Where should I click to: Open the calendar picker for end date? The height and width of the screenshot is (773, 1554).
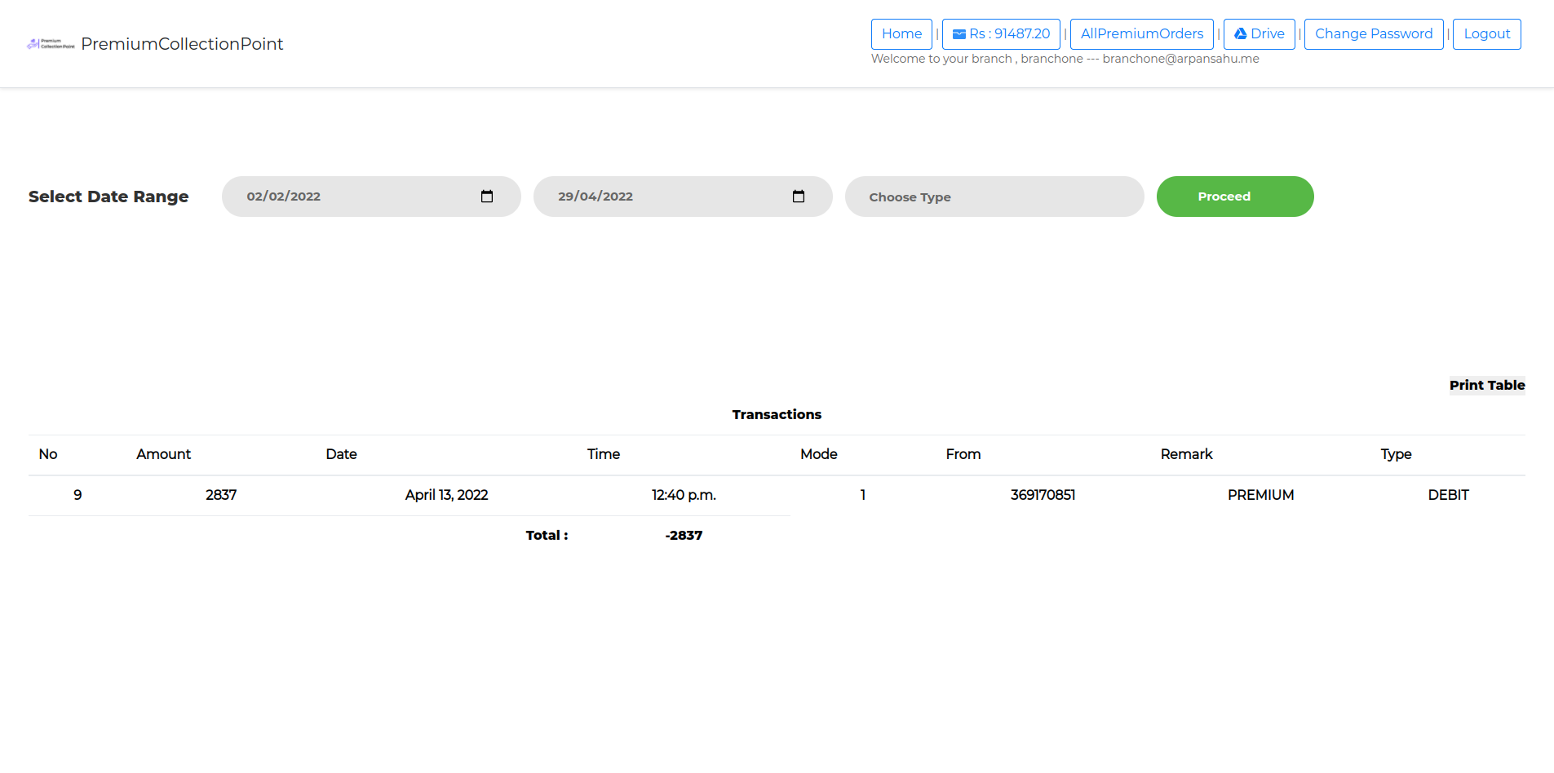coord(799,197)
